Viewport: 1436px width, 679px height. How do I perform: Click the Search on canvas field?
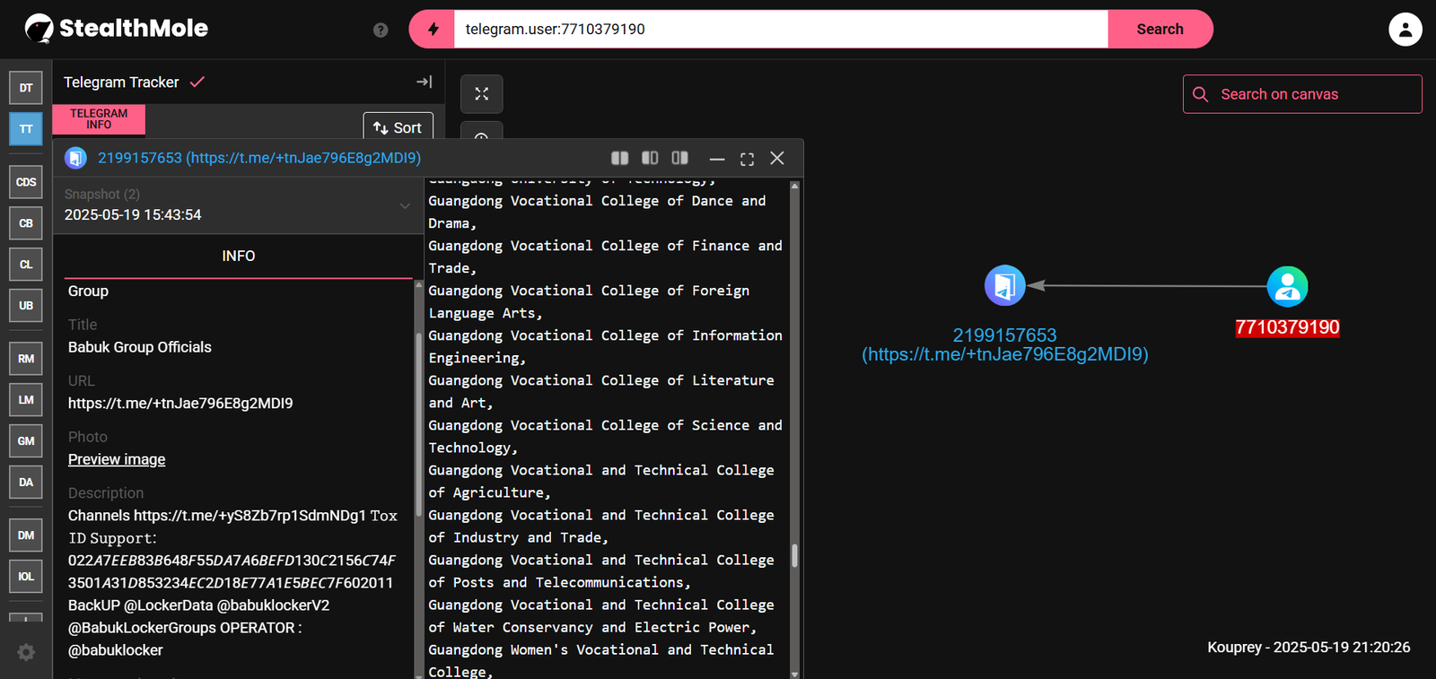(1302, 94)
